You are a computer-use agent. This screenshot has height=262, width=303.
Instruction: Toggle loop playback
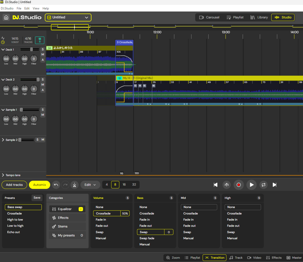[x=263, y=185]
